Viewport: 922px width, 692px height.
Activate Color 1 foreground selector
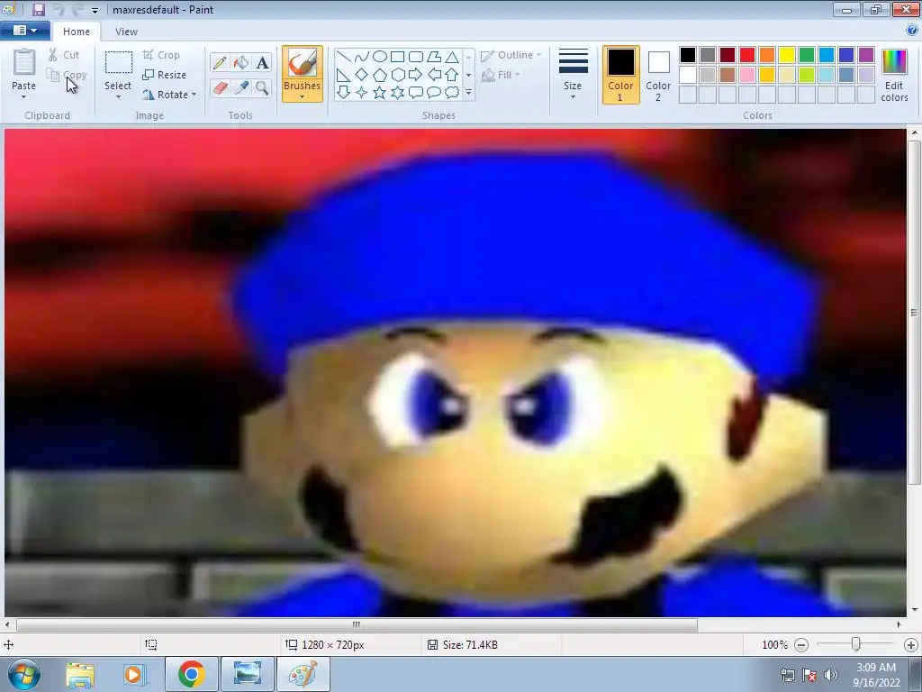click(x=620, y=75)
